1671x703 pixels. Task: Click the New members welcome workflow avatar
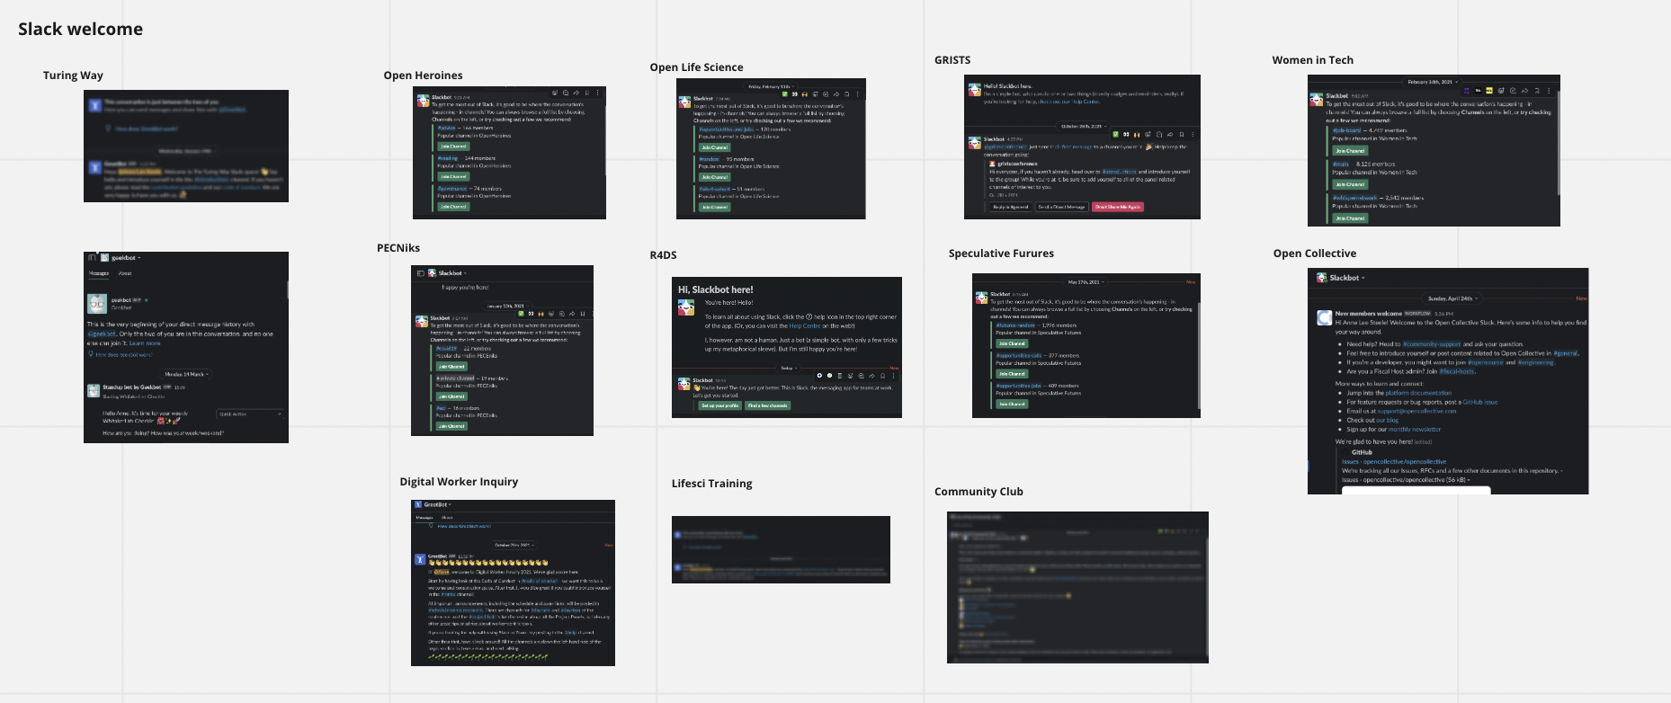tap(1325, 317)
